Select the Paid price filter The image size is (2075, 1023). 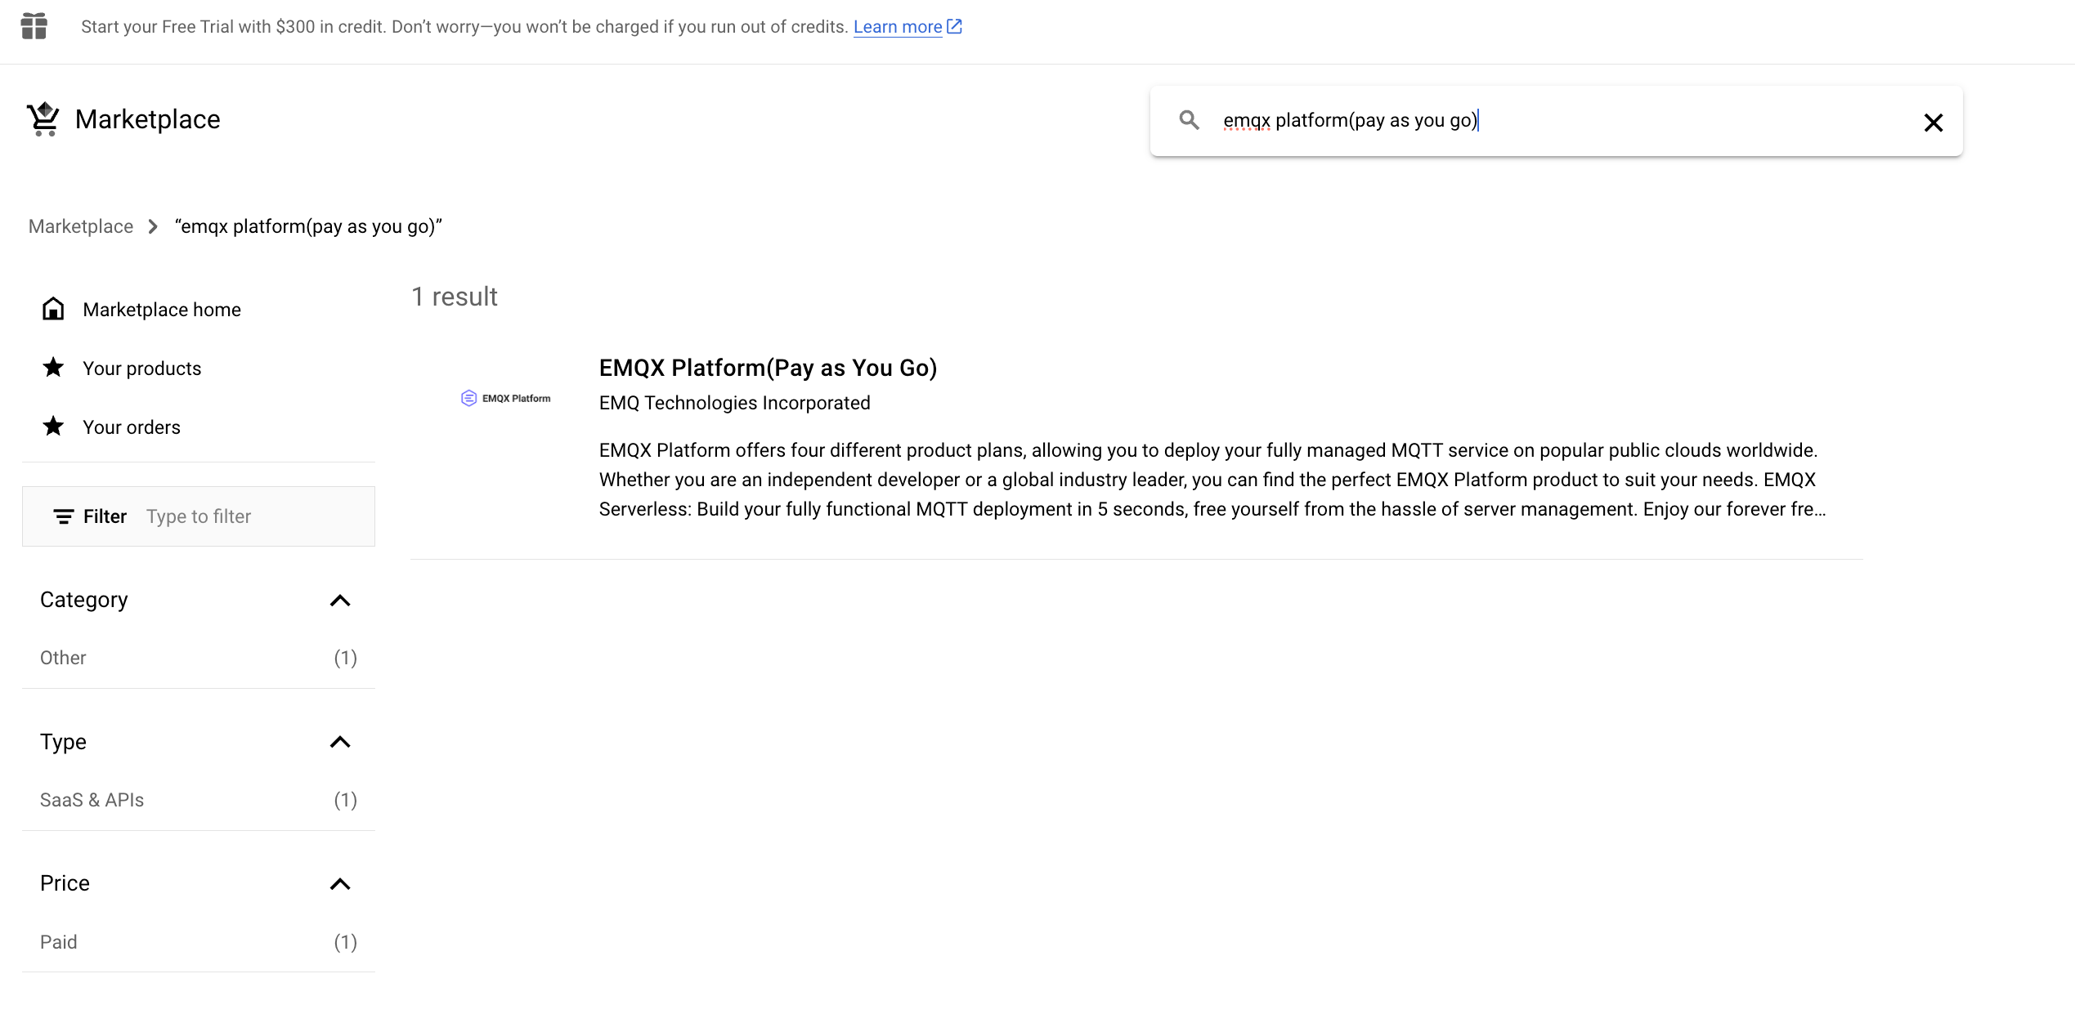(x=58, y=941)
